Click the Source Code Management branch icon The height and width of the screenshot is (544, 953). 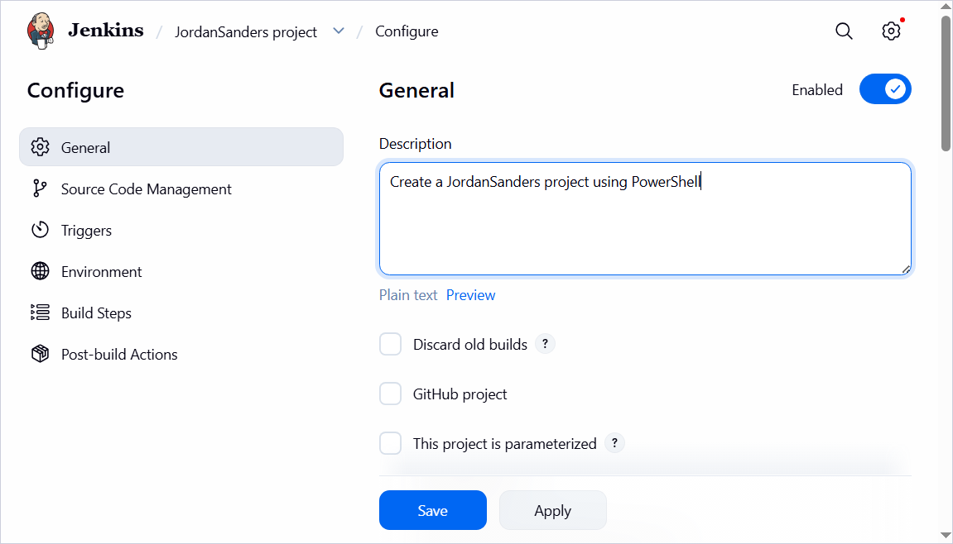pyautogui.click(x=40, y=188)
